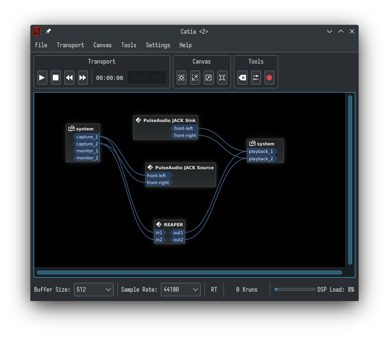Open the Transport menu
The image size is (389, 337).
point(70,45)
